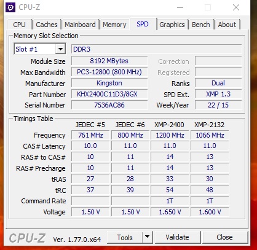Switch to the Memory tab
The image size is (257, 250).
(x=114, y=25)
